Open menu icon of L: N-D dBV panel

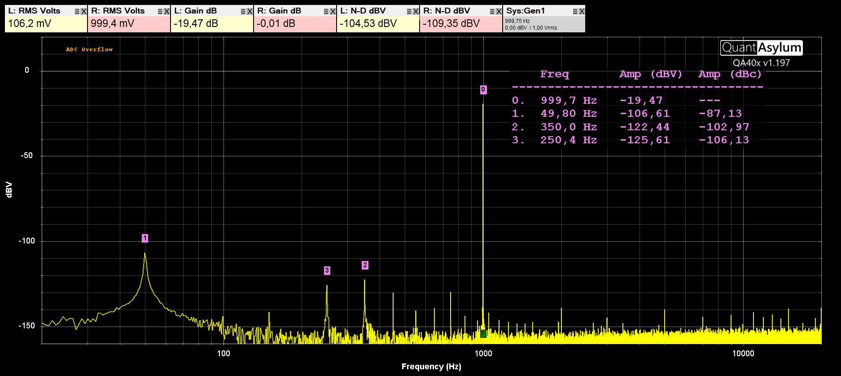[x=409, y=12]
